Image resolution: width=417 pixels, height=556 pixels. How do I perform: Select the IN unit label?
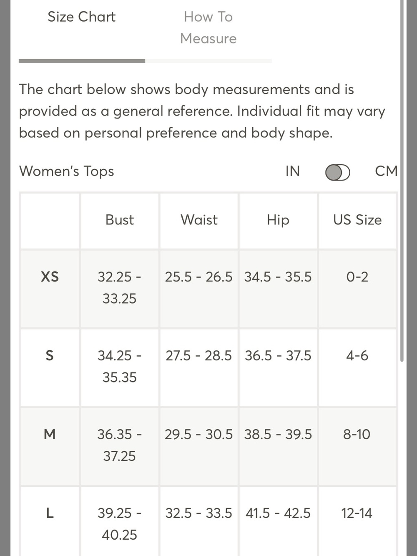(293, 171)
